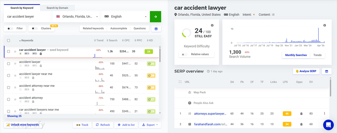Open the Export dropdown

pos(150,125)
